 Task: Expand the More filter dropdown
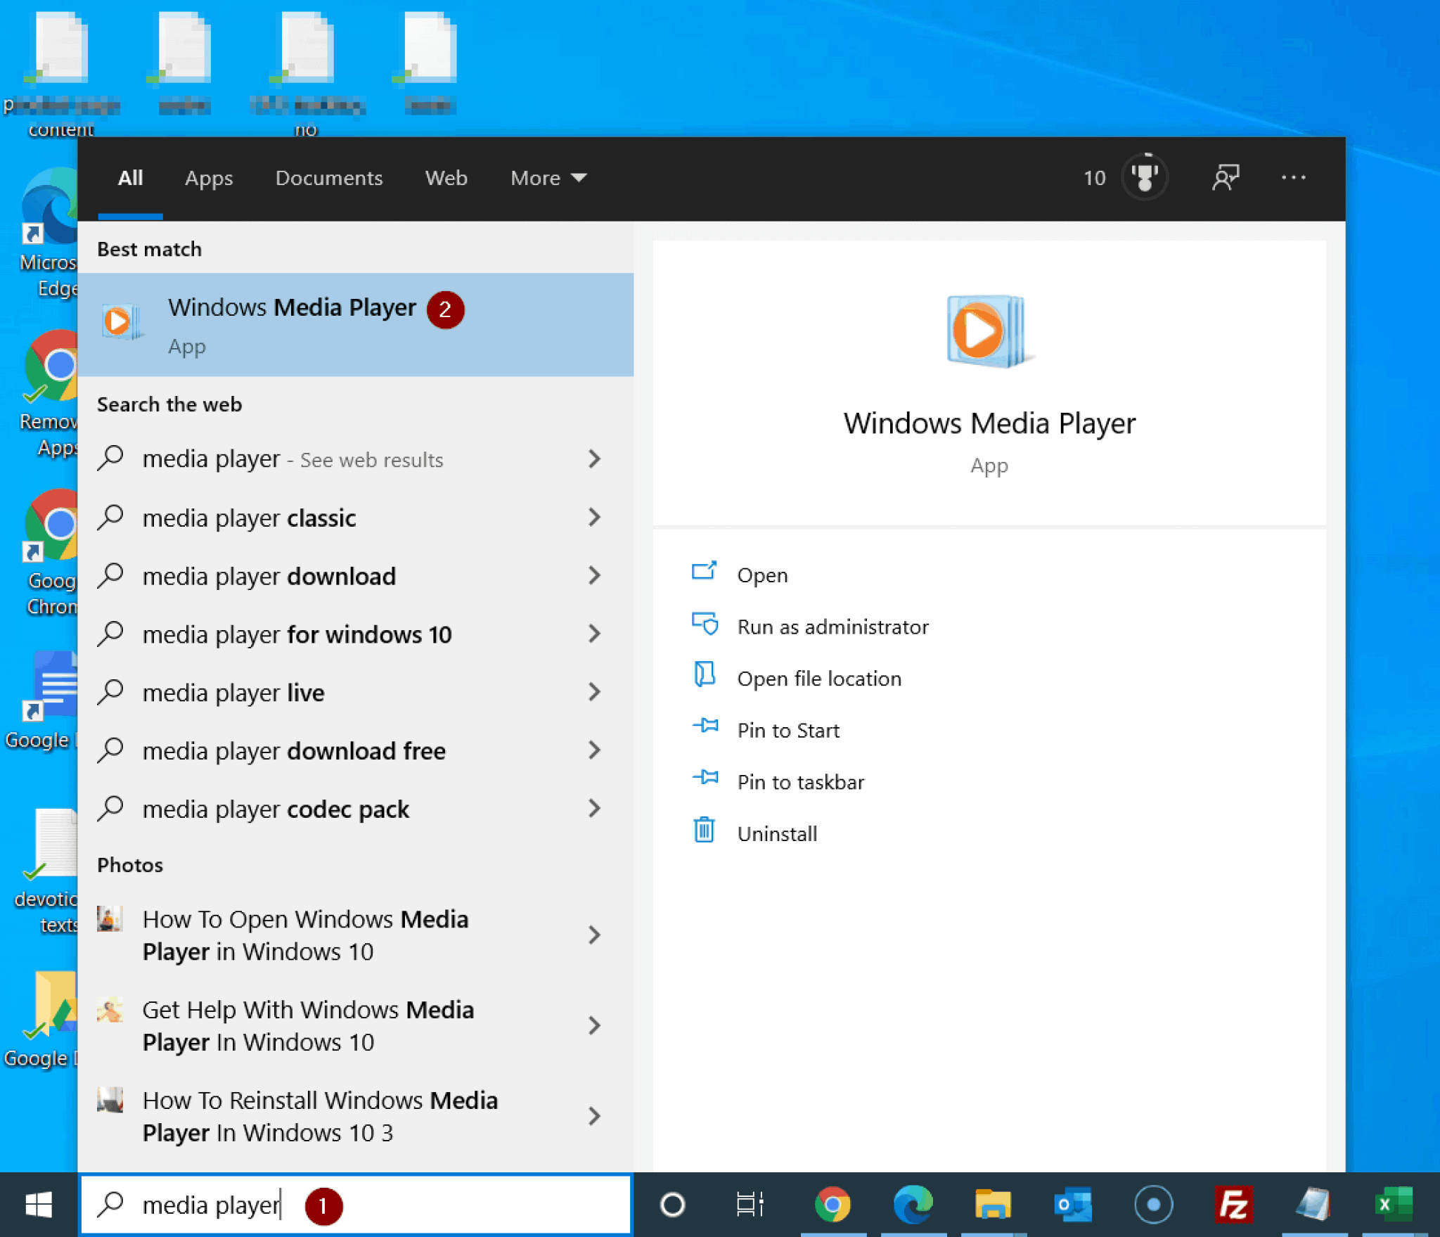click(x=548, y=178)
